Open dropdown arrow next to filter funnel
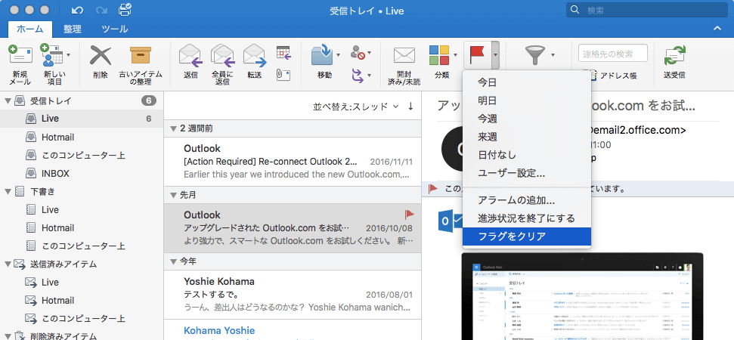This screenshot has width=734, height=340. click(x=553, y=55)
